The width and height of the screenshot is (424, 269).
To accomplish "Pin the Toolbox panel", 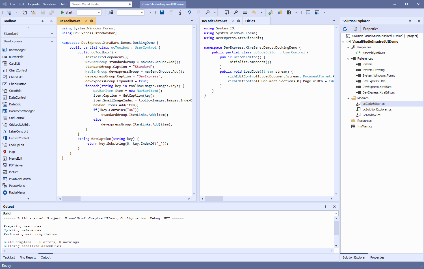I will (x=43, y=21).
